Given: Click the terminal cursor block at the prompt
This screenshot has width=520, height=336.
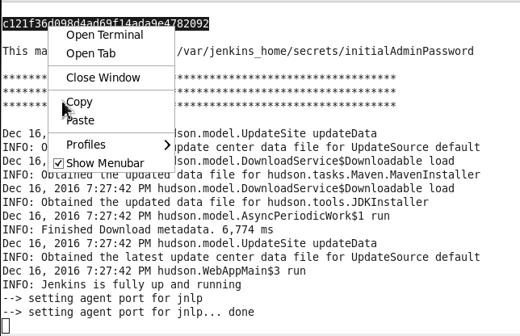Looking at the screenshot, I should pos(6,325).
